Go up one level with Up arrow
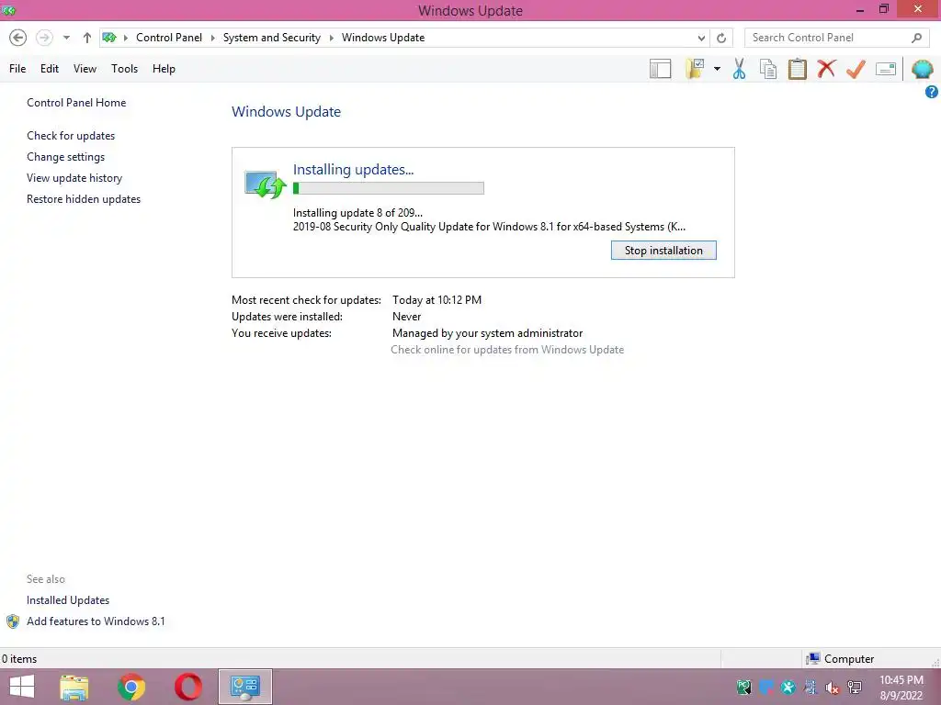Image resolution: width=941 pixels, height=705 pixels. click(x=87, y=38)
